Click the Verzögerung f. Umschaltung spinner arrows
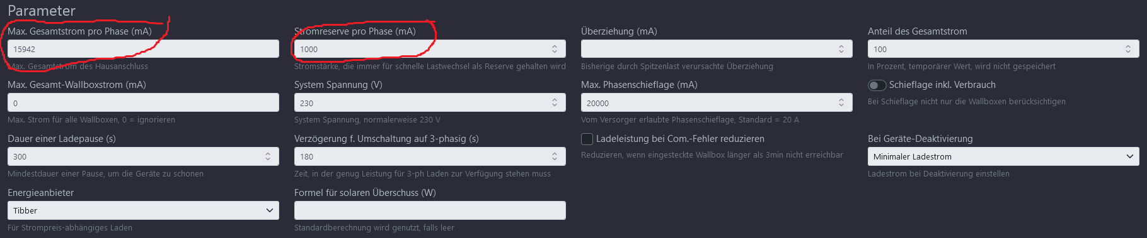The height and width of the screenshot is (238, 1147). coord(555,156)
